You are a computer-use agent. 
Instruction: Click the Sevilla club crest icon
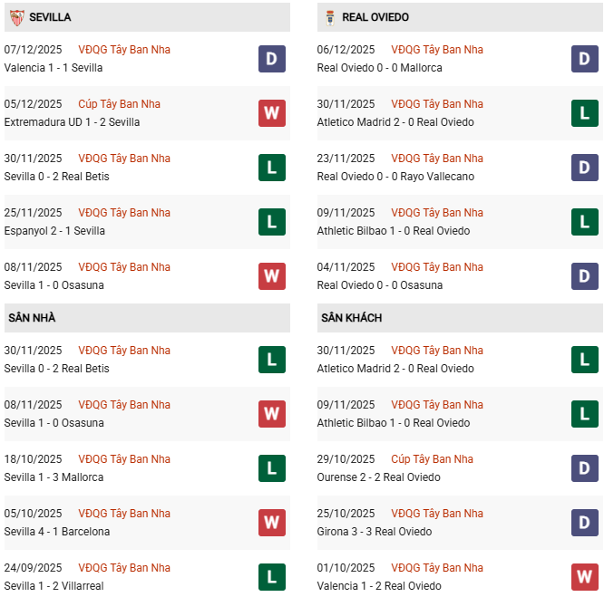tap(15, 17)
